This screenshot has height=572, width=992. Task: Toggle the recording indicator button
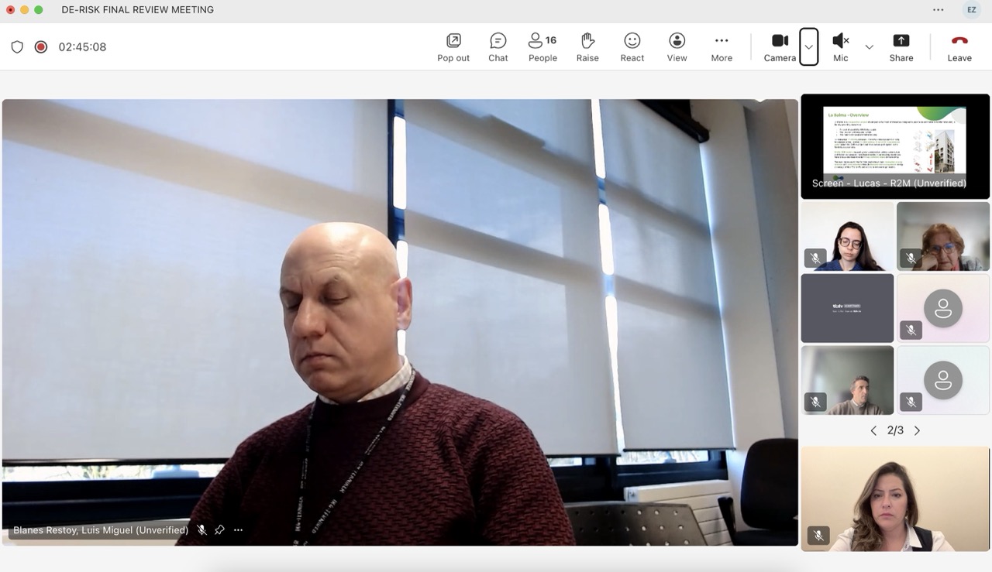41,47
